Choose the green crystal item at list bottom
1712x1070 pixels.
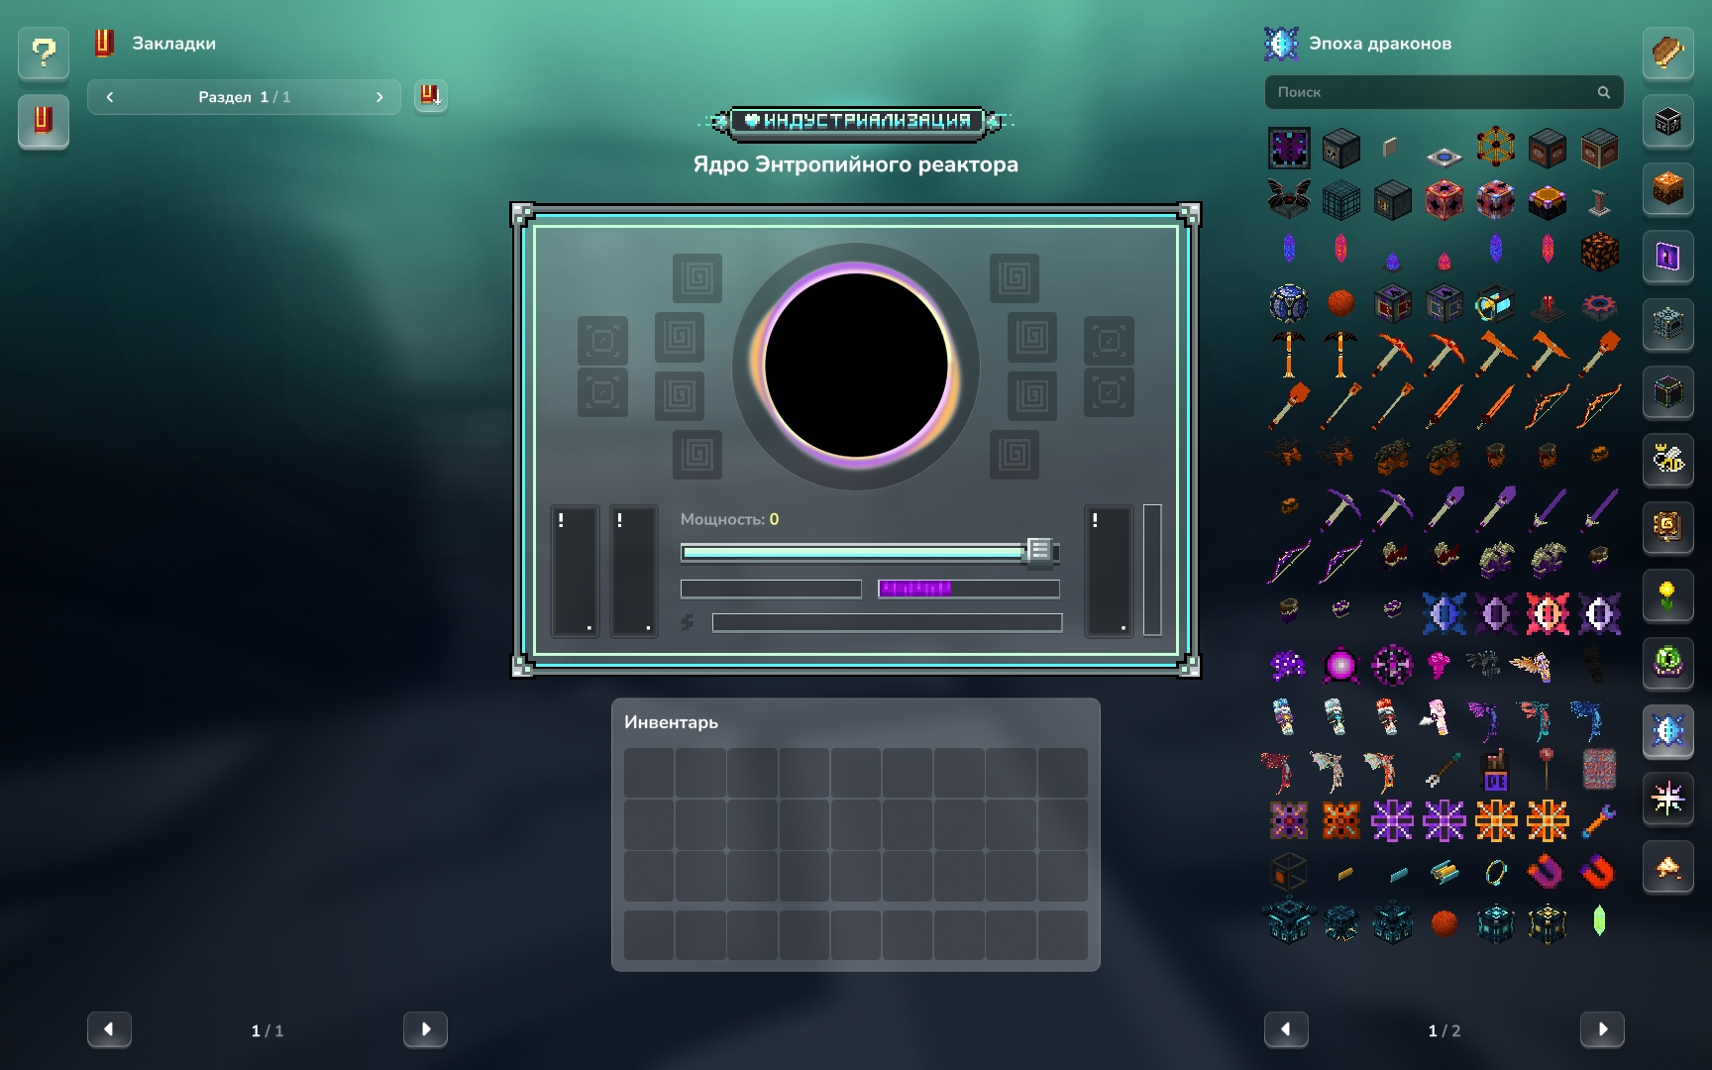pos(1598,921)
